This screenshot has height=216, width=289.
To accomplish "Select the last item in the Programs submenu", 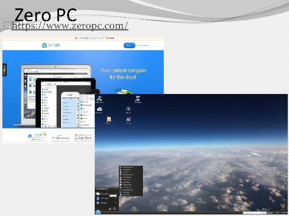I will pyautogui.click(x=131, y=195).
